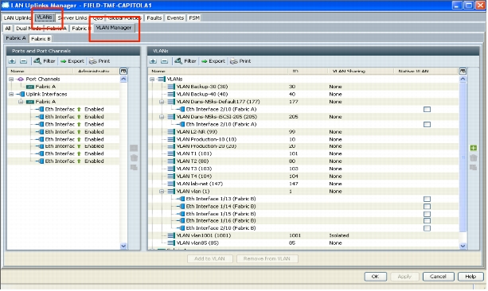
Task: Click the delete trash icon beside Ports panel
Action: pyautogui.click(x=134, y=158)
